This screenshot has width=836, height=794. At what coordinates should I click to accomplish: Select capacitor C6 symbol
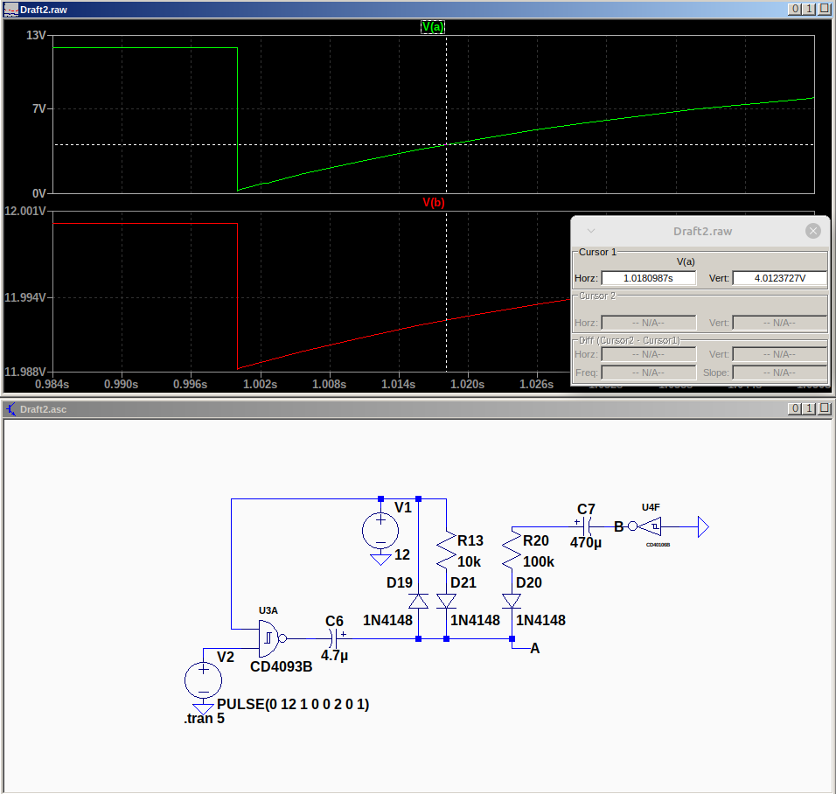point(334,638)
